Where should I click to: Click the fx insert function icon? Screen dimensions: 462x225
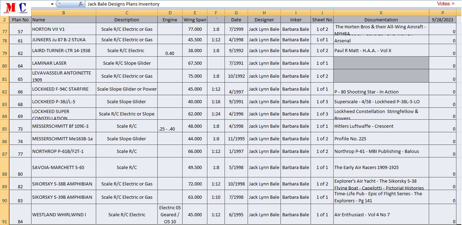coord(81,4)
